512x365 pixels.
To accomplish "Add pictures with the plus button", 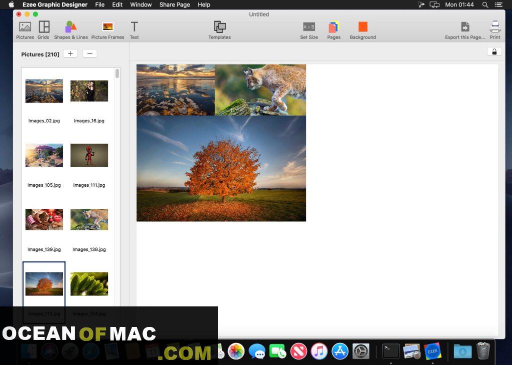I will 70,53.
